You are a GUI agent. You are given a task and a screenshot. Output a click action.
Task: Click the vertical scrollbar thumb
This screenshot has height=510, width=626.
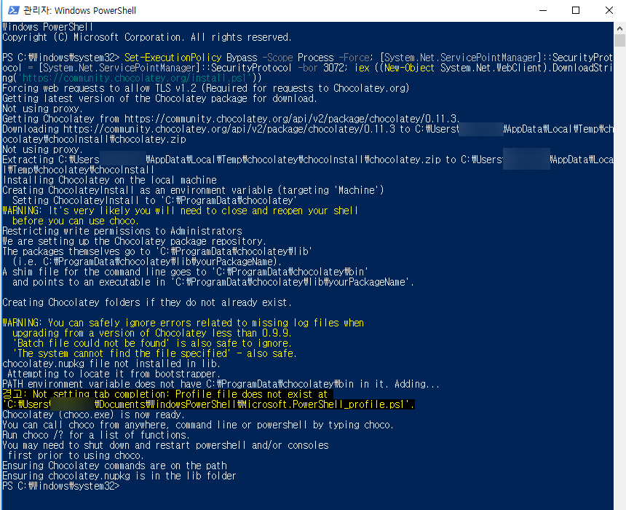click(x=619, y=41)
